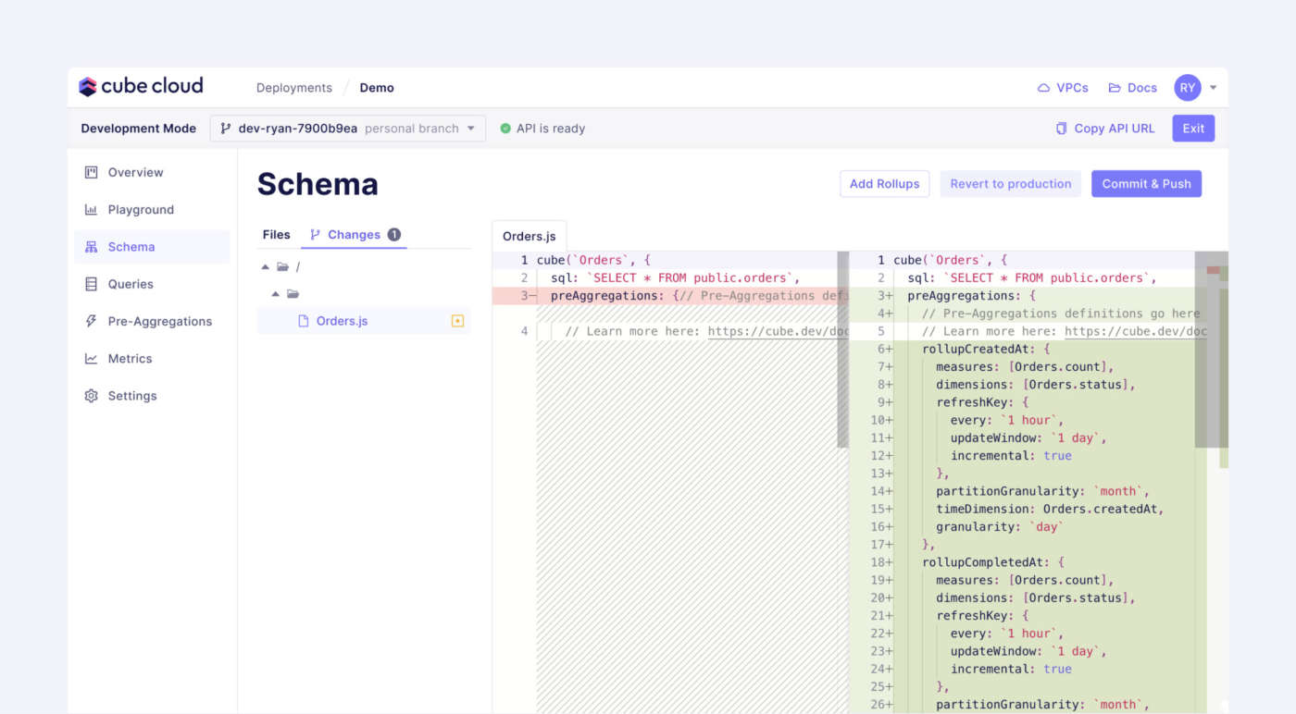Collapse the nested subfolder in tree
Screen dimensions: 1296x714
pyautogui.click(x=275, y=294)
